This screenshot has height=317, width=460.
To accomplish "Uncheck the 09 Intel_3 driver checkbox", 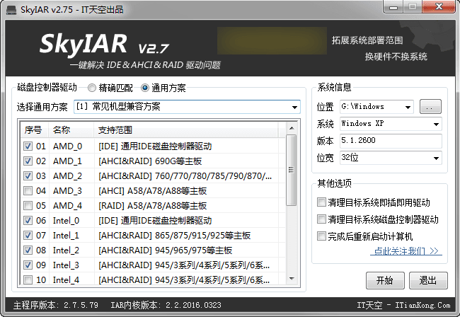I will coord(28,265).
